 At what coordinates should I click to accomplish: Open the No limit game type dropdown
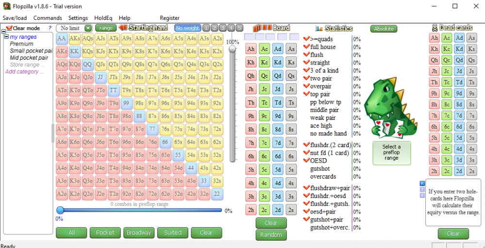pos(88,28)
